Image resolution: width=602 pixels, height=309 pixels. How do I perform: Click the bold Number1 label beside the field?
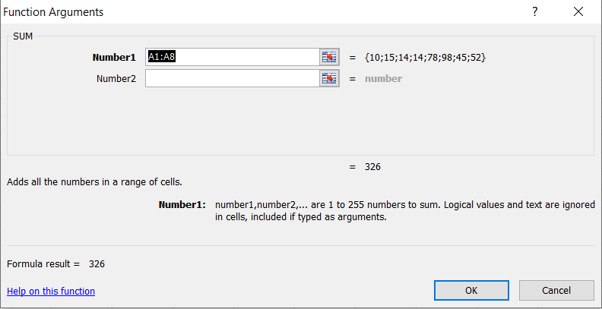point(113,57)
